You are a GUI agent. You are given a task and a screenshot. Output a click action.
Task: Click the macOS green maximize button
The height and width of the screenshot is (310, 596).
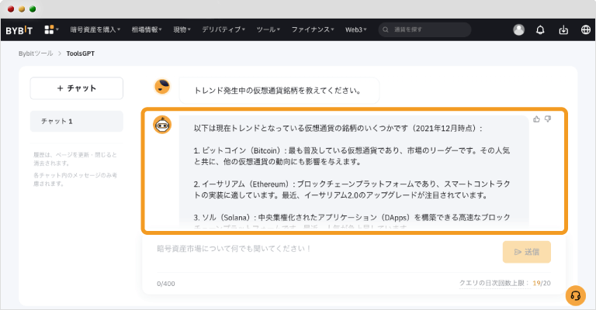33,9
